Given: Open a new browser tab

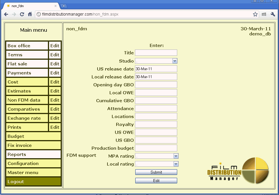Looking at the screenshot, I should (64, 6).
